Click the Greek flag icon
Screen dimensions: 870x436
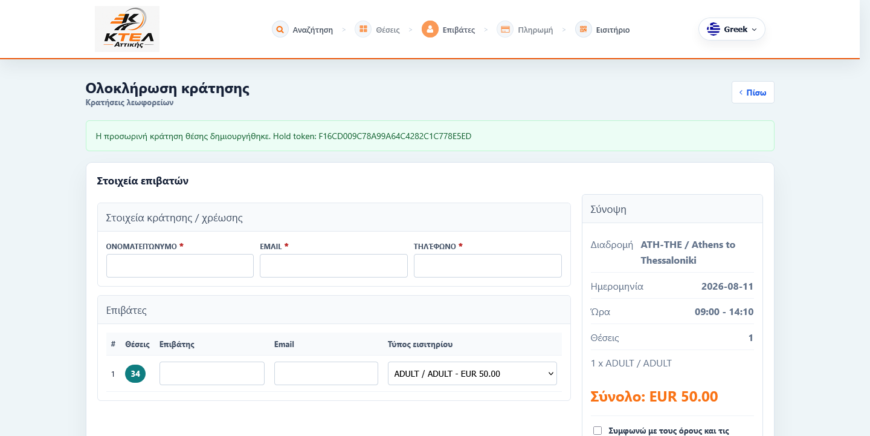tap(714, 29)
